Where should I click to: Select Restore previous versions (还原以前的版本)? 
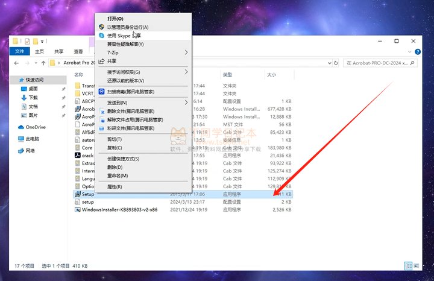point(143,81)
